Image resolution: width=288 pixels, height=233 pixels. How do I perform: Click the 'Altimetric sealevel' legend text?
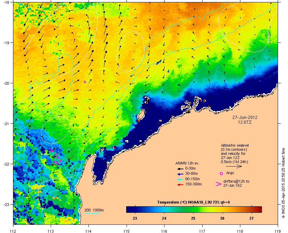[x=235, y=145]
